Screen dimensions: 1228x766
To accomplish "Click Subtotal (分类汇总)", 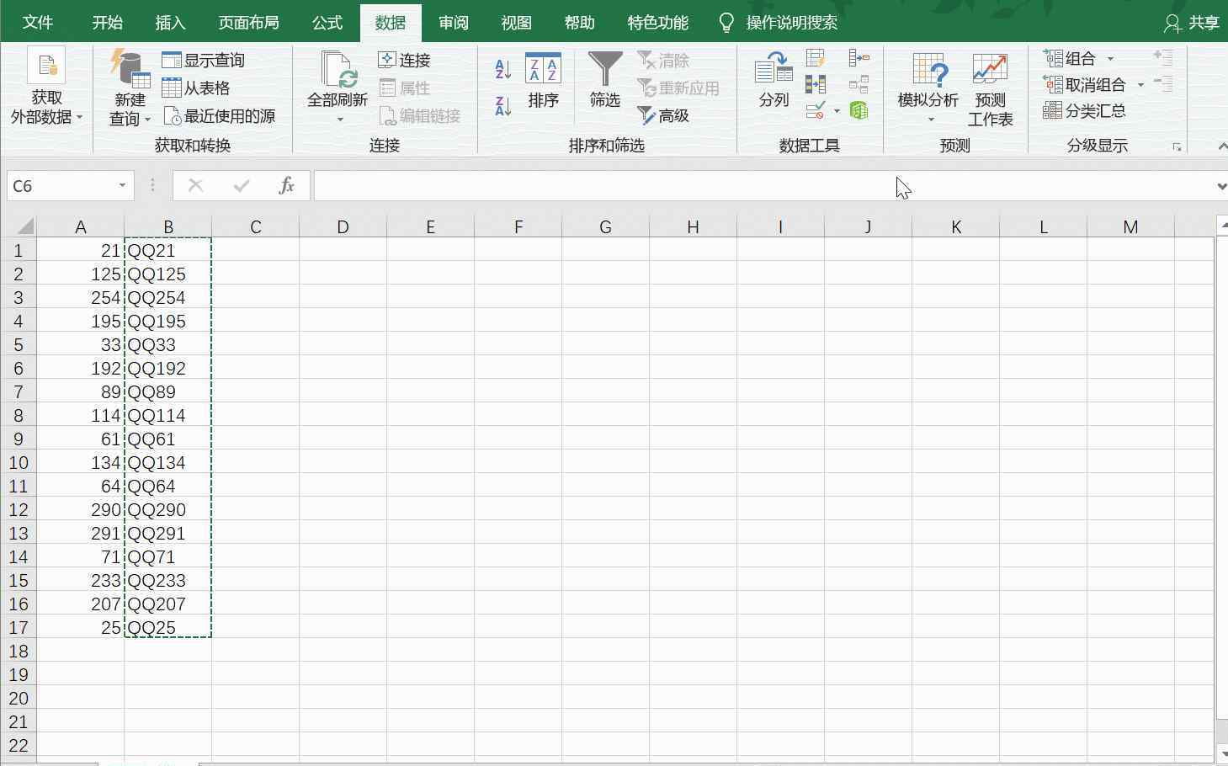I will pyautogui.click(x=1084, y=110).
